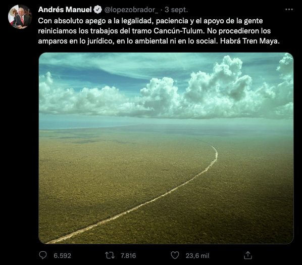Click the retweet arrows icon
This screenshot has height=265, width=302.
point(110,255)
